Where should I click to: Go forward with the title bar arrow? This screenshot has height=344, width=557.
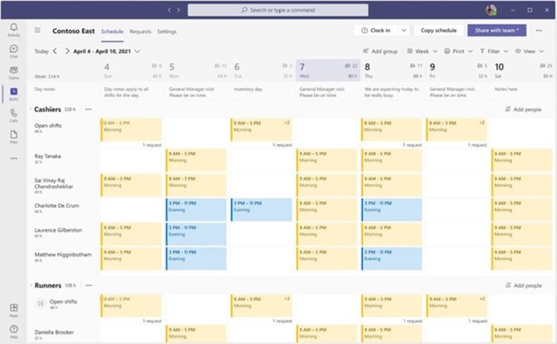point(178,10)
